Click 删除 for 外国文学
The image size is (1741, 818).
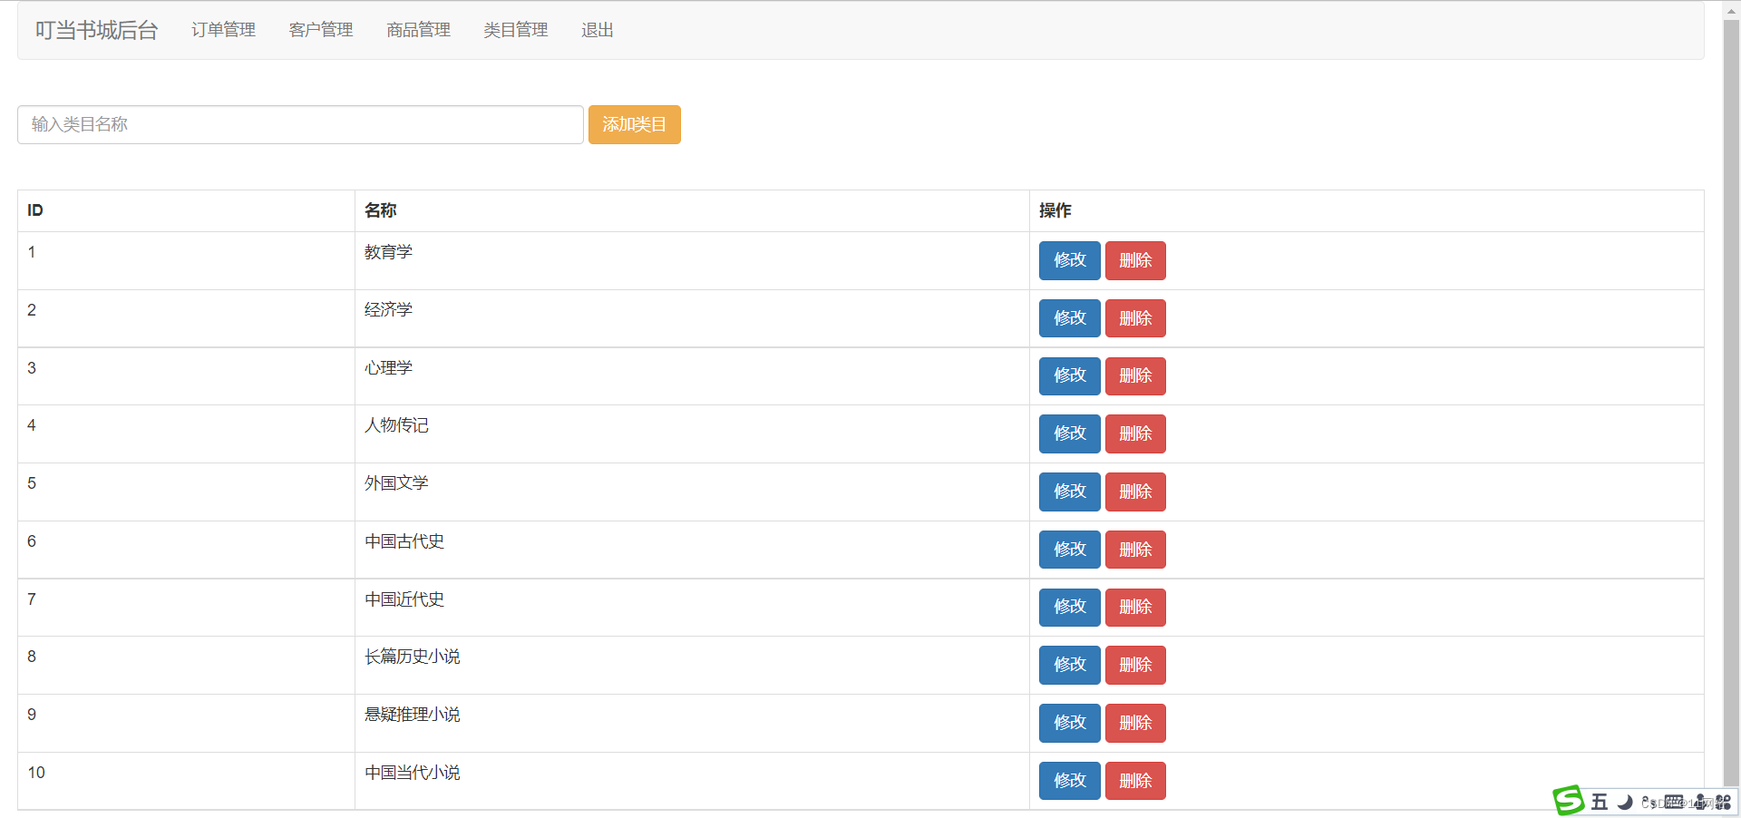1135,492
